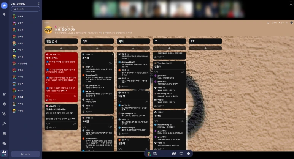
Task: Open the emoji reactions smiley icon
Action: (188, 154)
